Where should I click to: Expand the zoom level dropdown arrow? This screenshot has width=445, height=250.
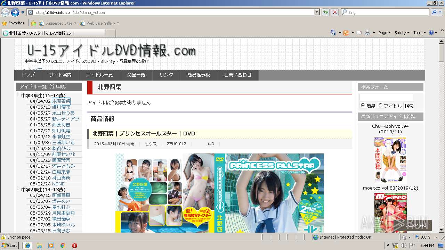(x=436, y=237)
